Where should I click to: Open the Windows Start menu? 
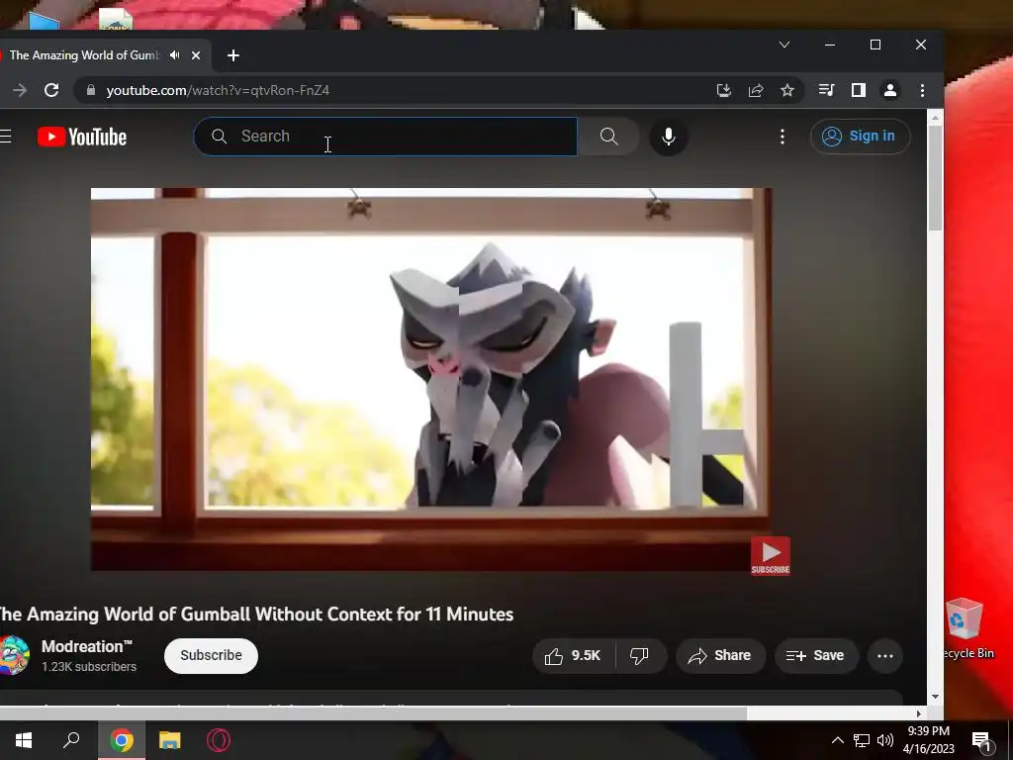pyautogui.click(x=24, y=740)
